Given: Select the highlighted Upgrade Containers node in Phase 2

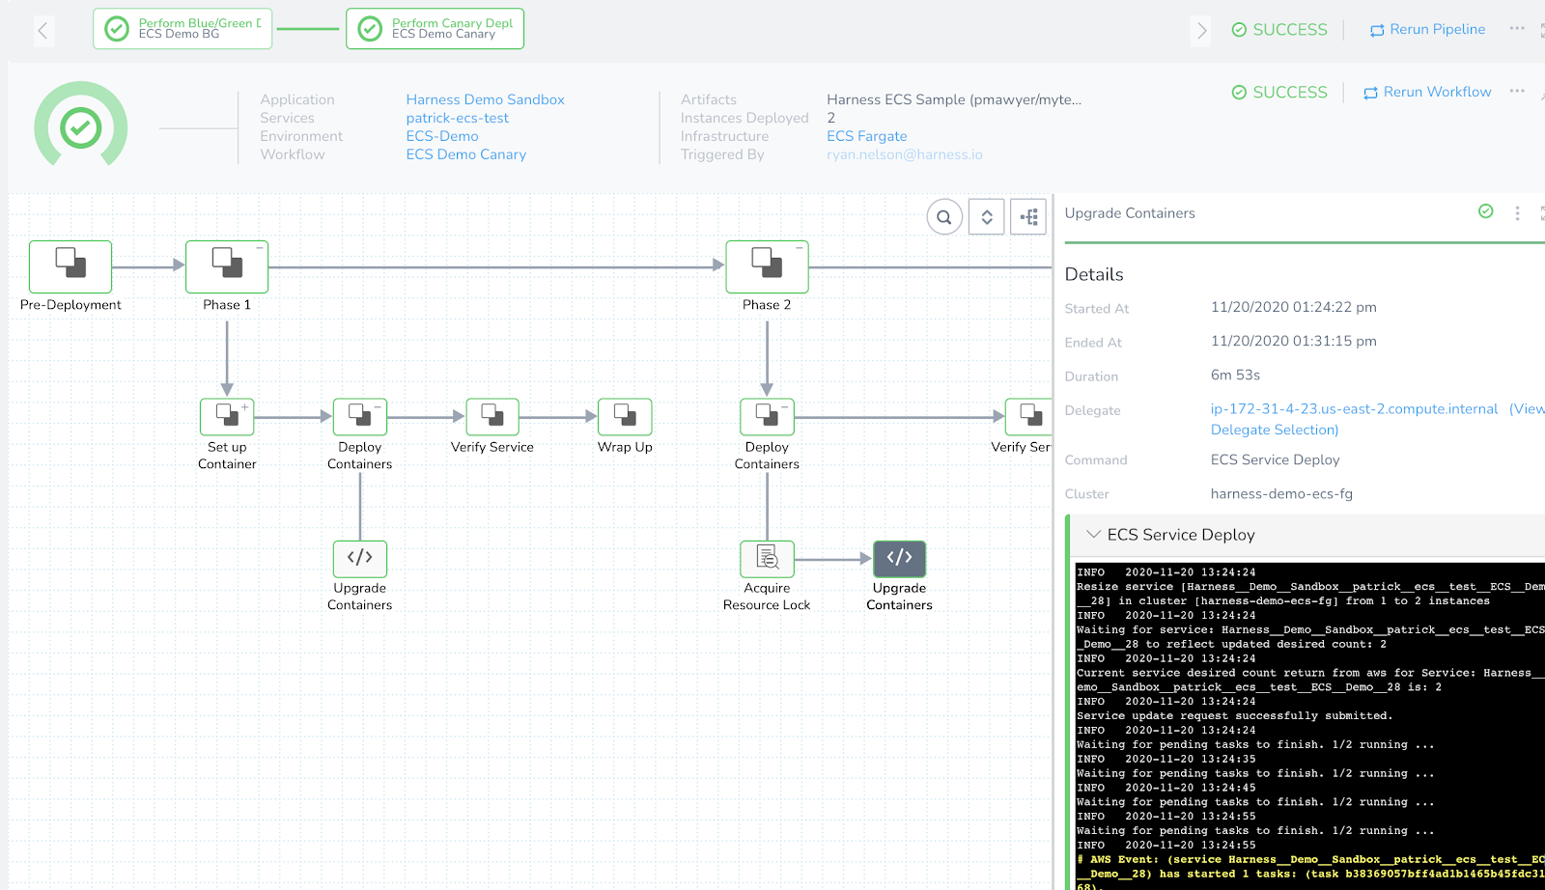Looking at the screenshot, I should click(899, 559).
